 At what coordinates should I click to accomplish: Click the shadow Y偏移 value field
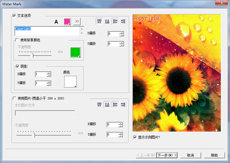pos(41,83)
